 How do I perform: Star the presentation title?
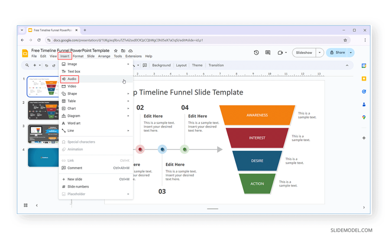116,51
